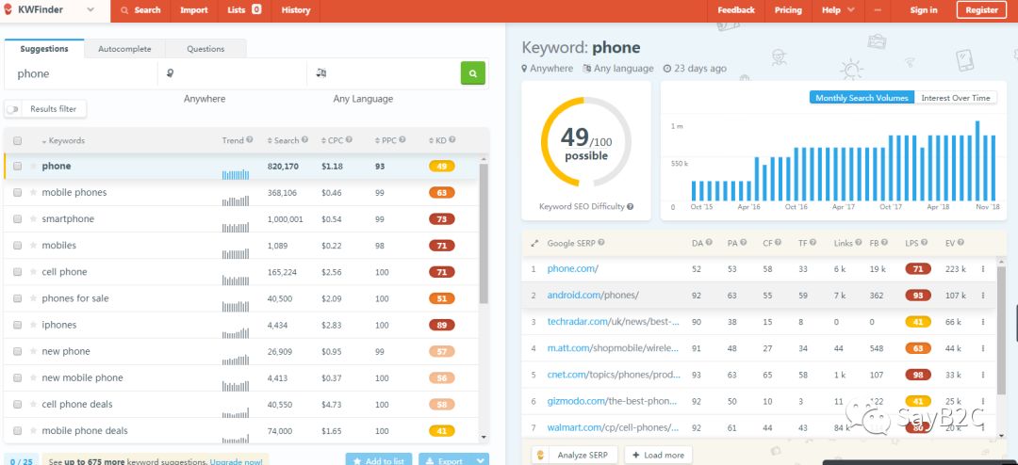Click Sign in link
This screenshot has width=1018, height=465.
[x=923, y=9]
